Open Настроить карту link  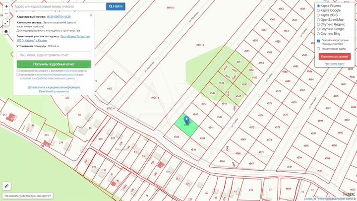(x=335, y=64)
